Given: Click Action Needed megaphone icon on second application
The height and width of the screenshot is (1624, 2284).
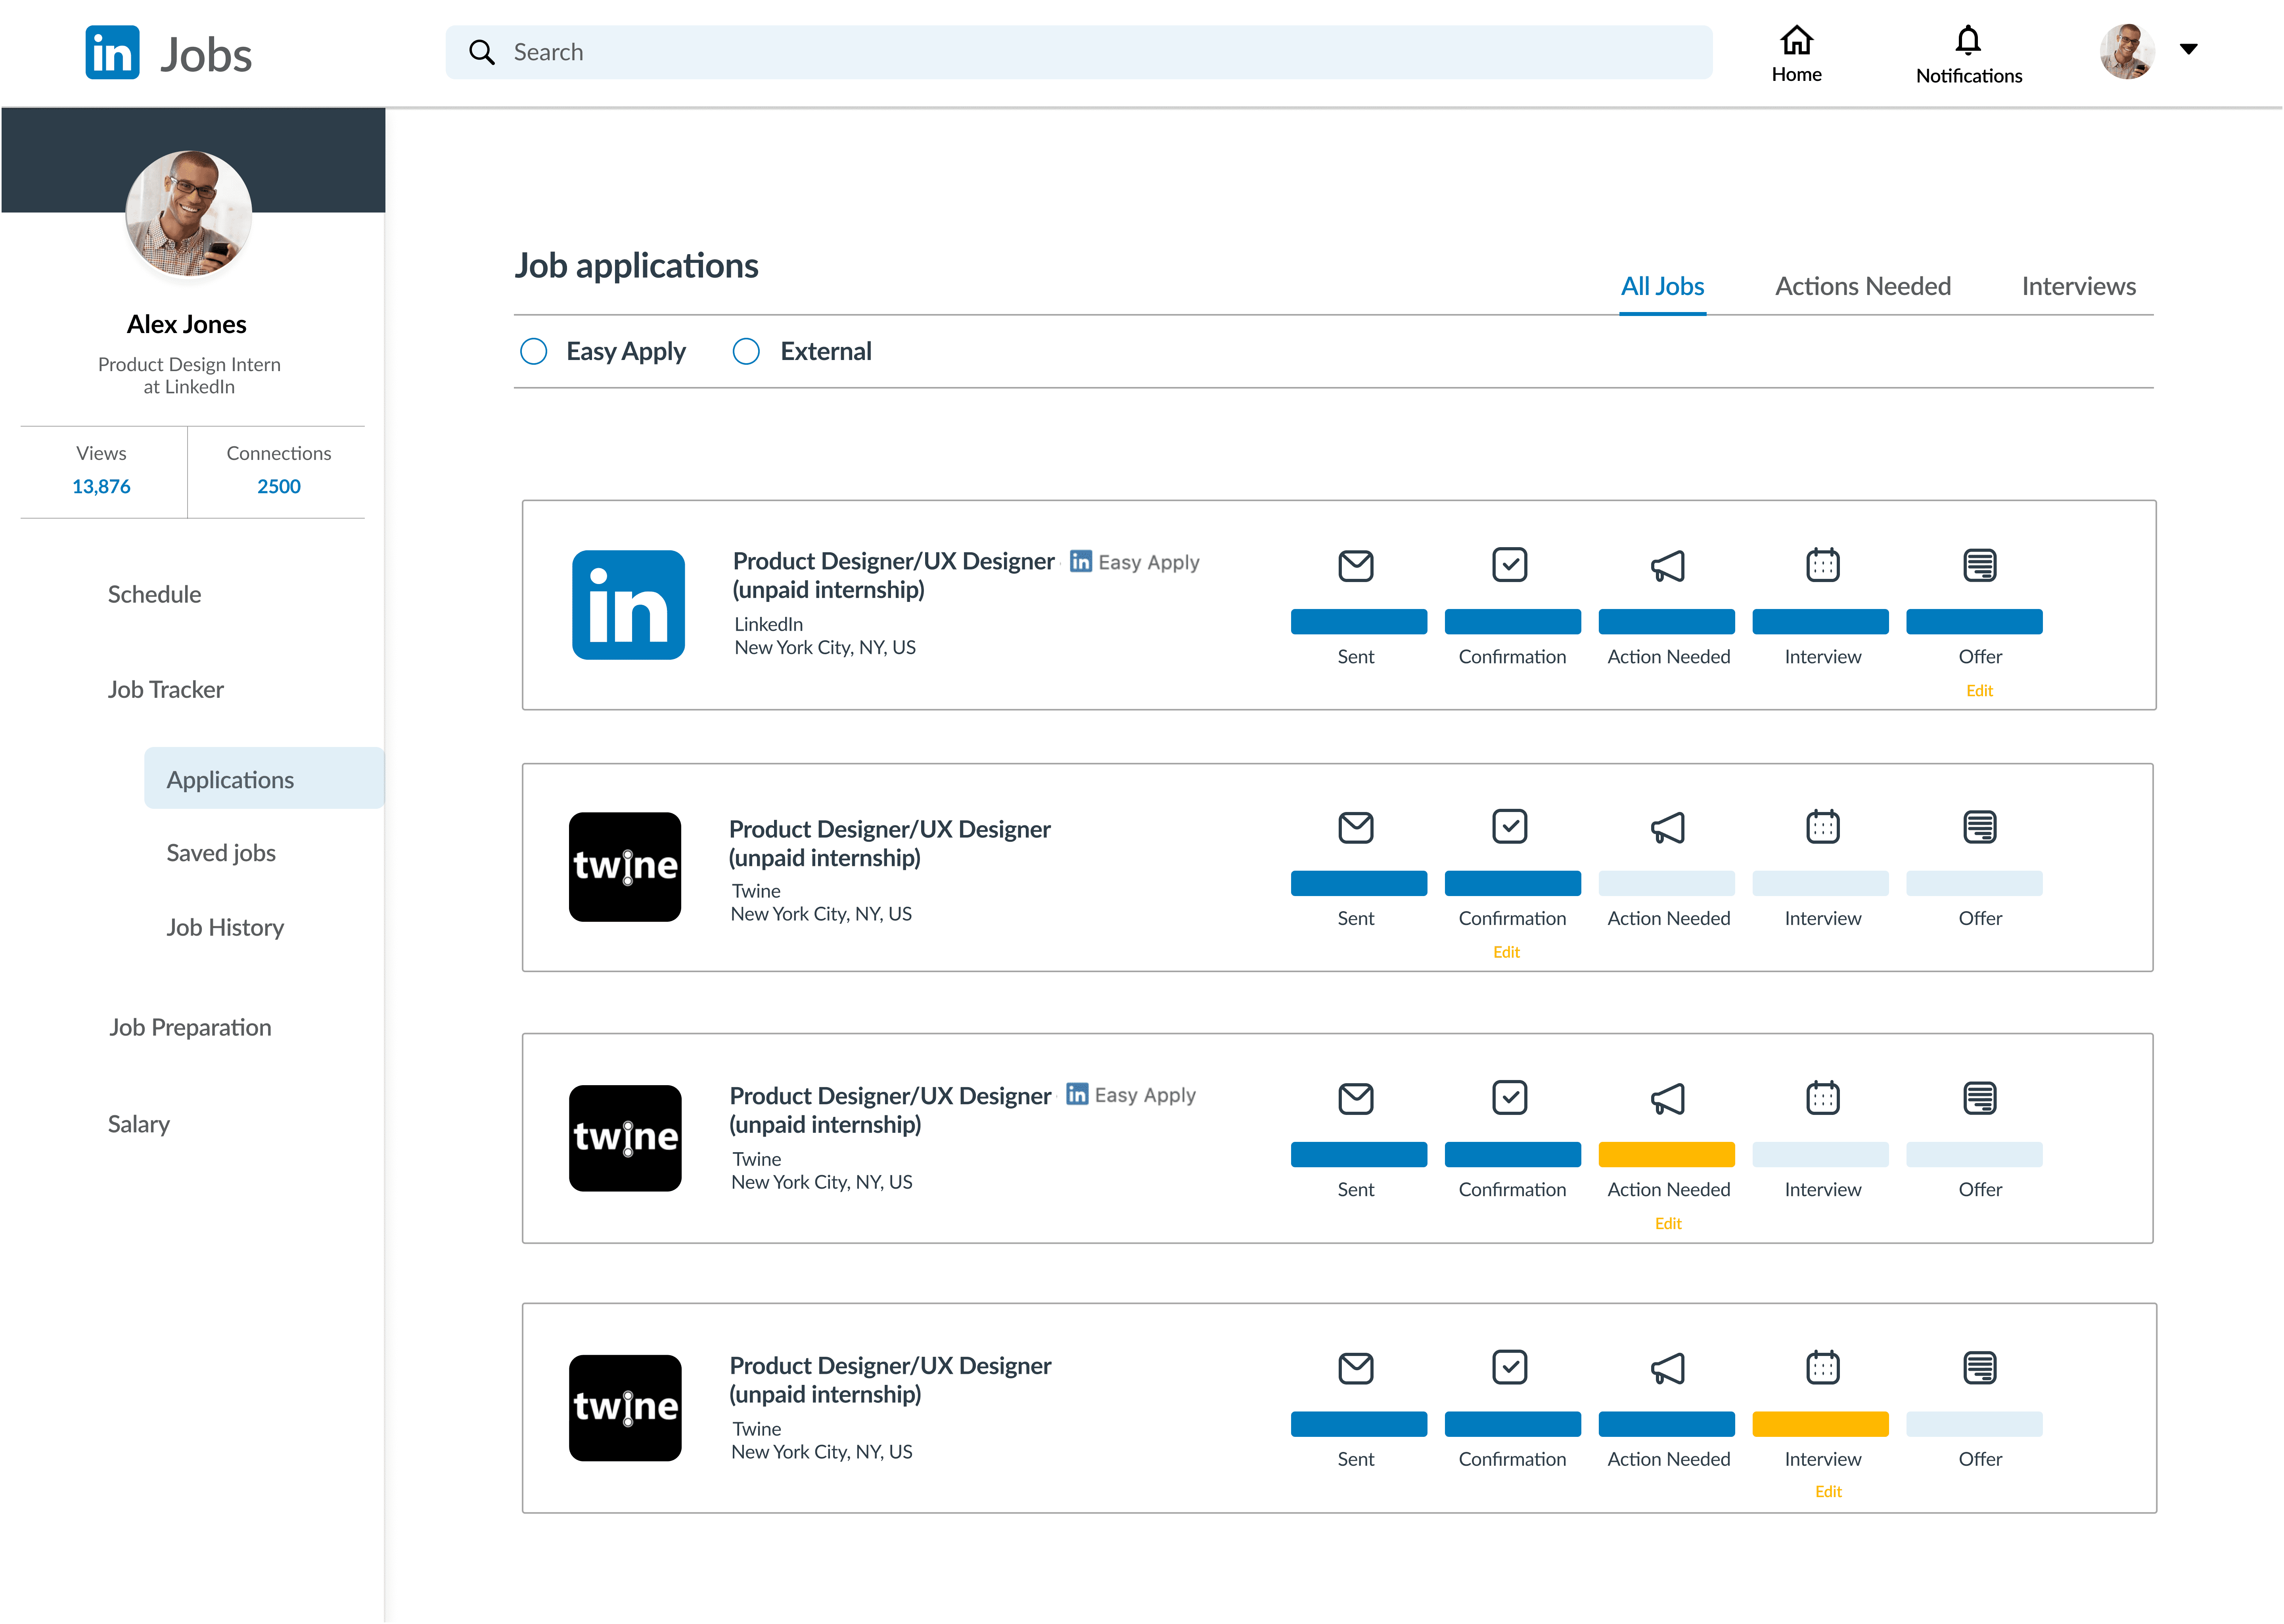Looking at the screenshot, I should (x=1667, y=827).
